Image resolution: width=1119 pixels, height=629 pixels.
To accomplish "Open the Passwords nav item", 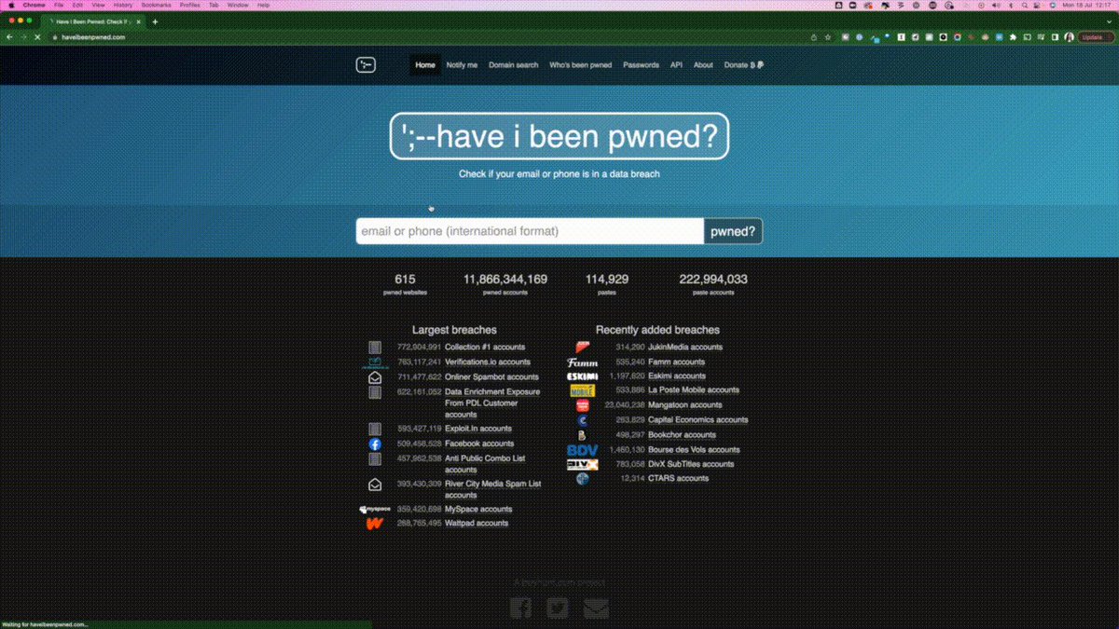I will (642, 65).
